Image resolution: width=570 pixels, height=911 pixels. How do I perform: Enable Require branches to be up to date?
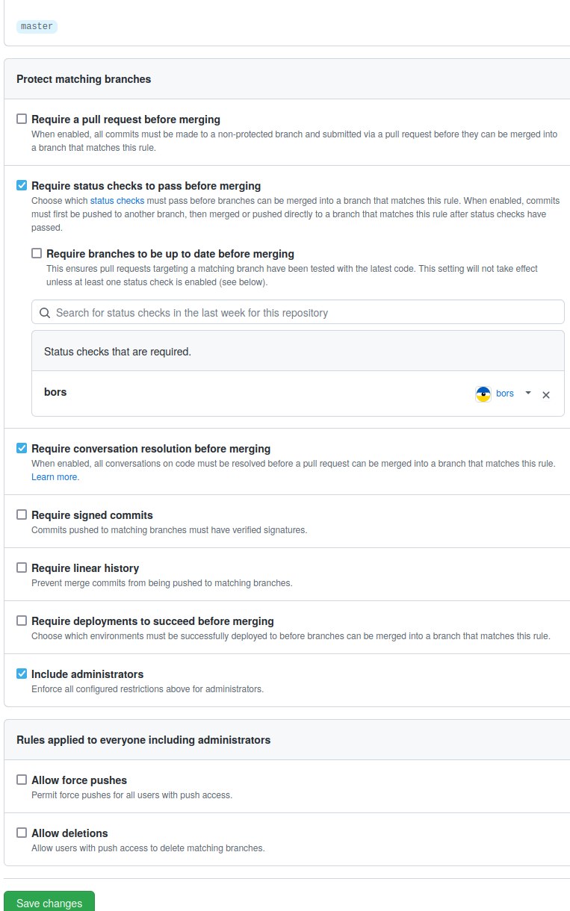point(37,253)
